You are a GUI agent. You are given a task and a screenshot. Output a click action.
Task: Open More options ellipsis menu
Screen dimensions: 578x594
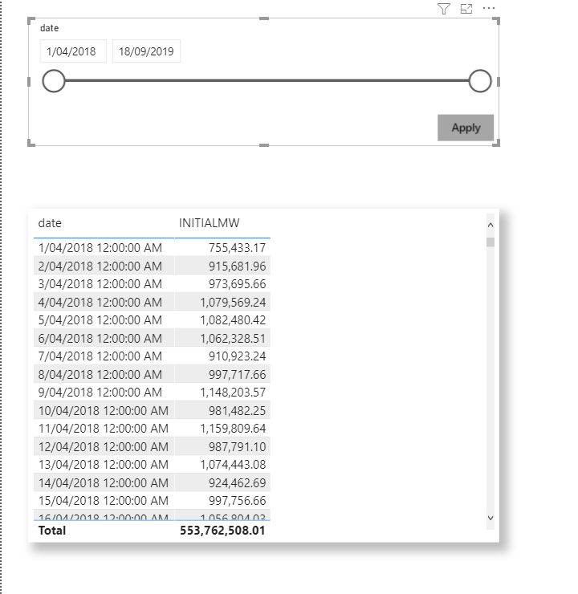click(489, 9)
